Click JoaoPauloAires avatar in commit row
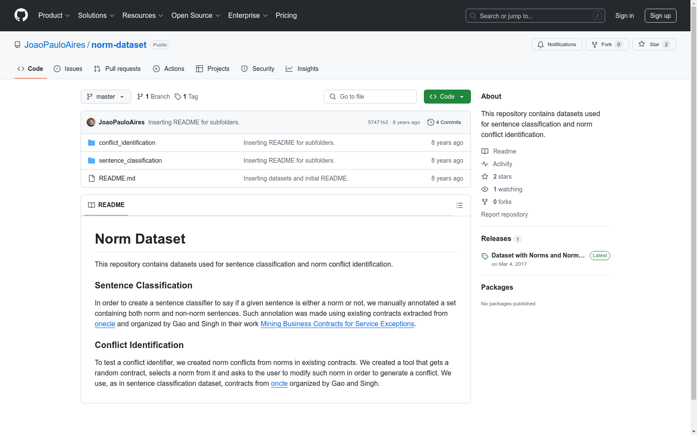This screenshot has width=697, height=435. 91,122
